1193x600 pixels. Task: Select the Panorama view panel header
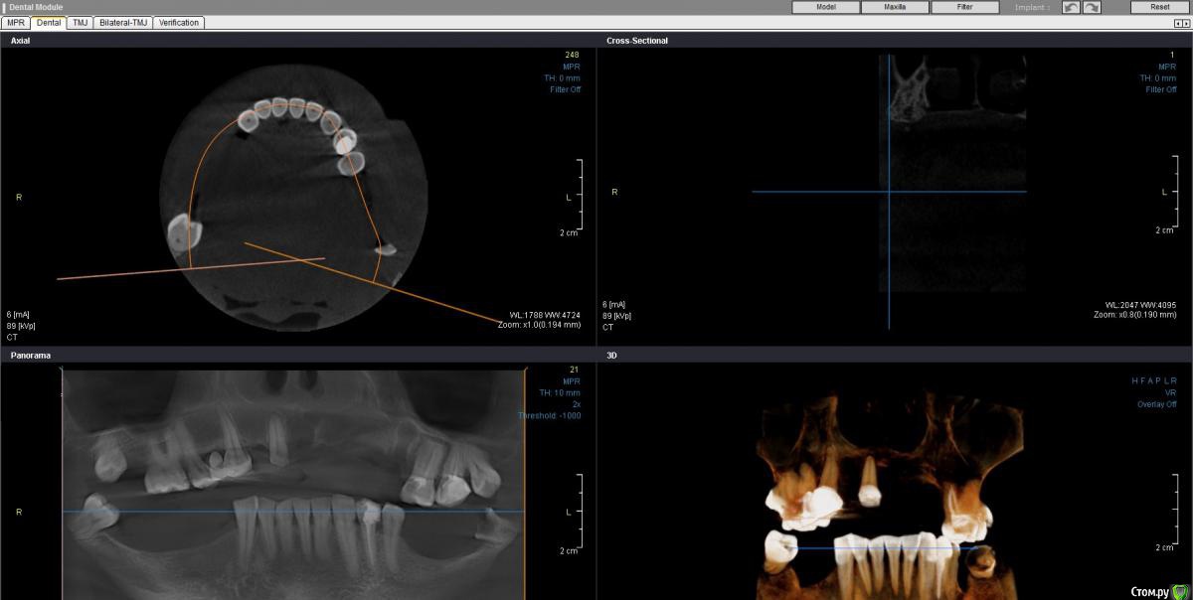click(x=31, y=355)
